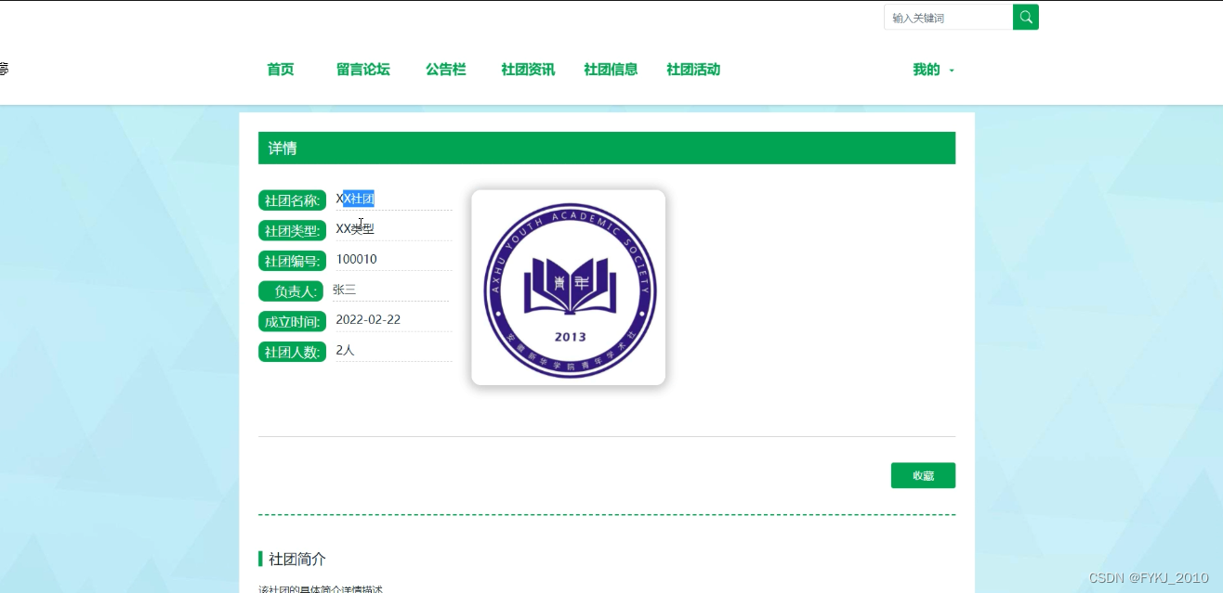The image size is (1223, 593).
Task: Select the XX社团 name value
Action: 355,199
